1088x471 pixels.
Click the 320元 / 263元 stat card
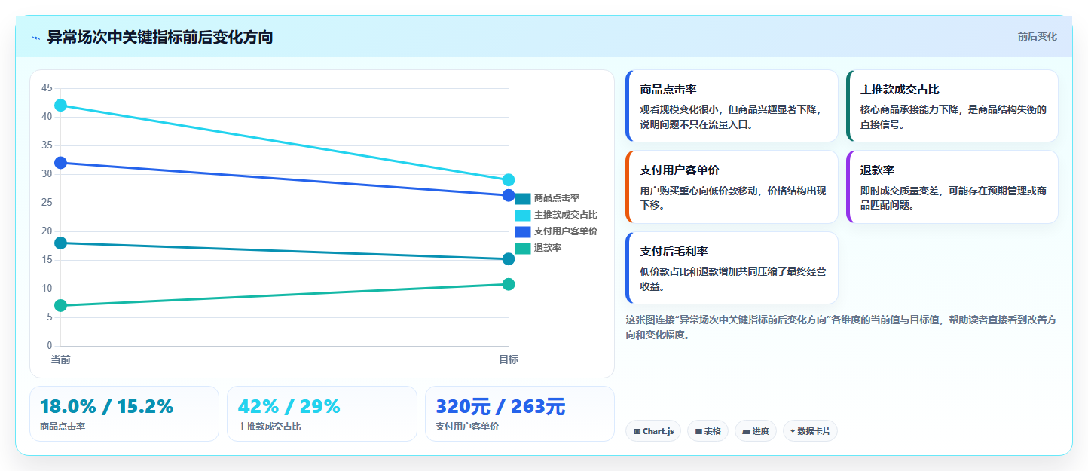[520, 414]
